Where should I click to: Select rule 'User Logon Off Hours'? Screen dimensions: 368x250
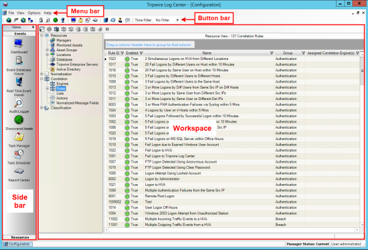(161, 207)
